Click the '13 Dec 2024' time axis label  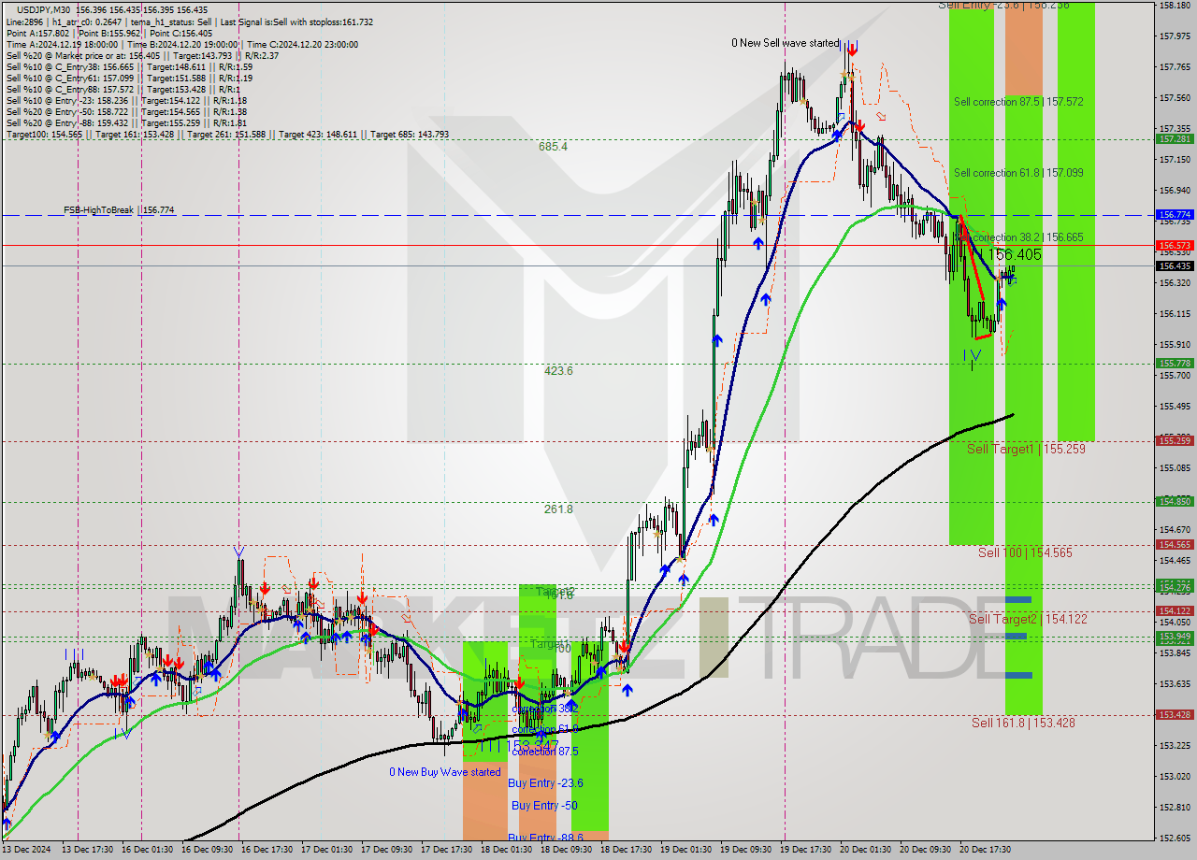(26, 850)
